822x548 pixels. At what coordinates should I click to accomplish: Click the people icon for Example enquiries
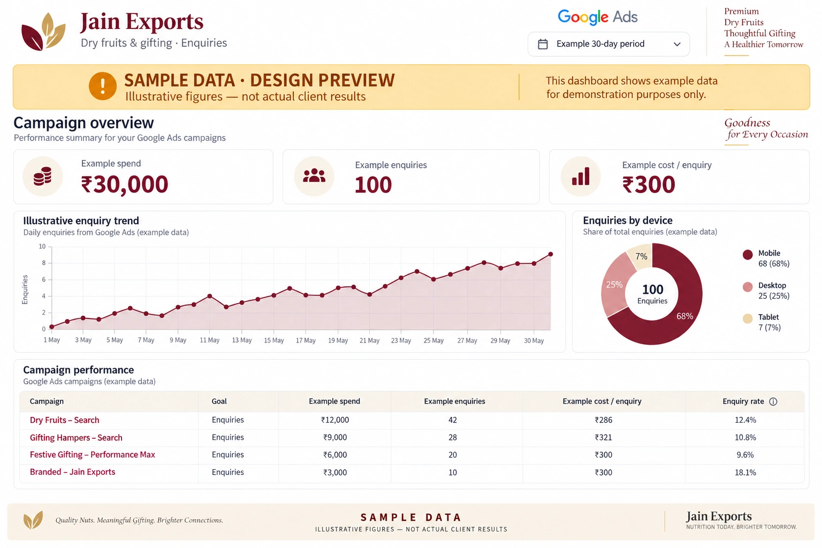pos(314,176)
